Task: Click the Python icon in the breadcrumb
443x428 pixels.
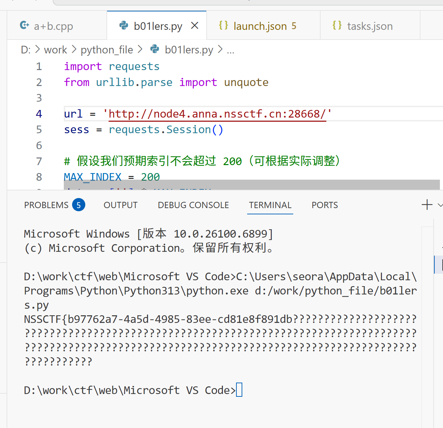Action: click(155, 49)
